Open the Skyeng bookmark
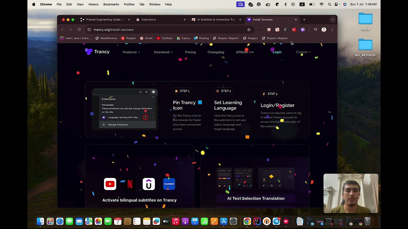 pos(201,38)
